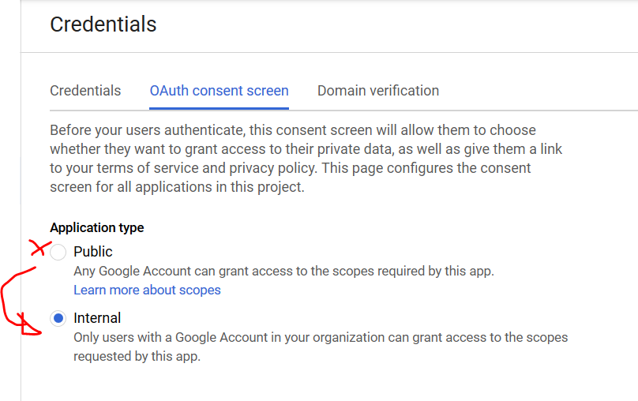This screenshot has height=401, width=638.
Task: Select the Public application type radio button
Action: (58, 252)
